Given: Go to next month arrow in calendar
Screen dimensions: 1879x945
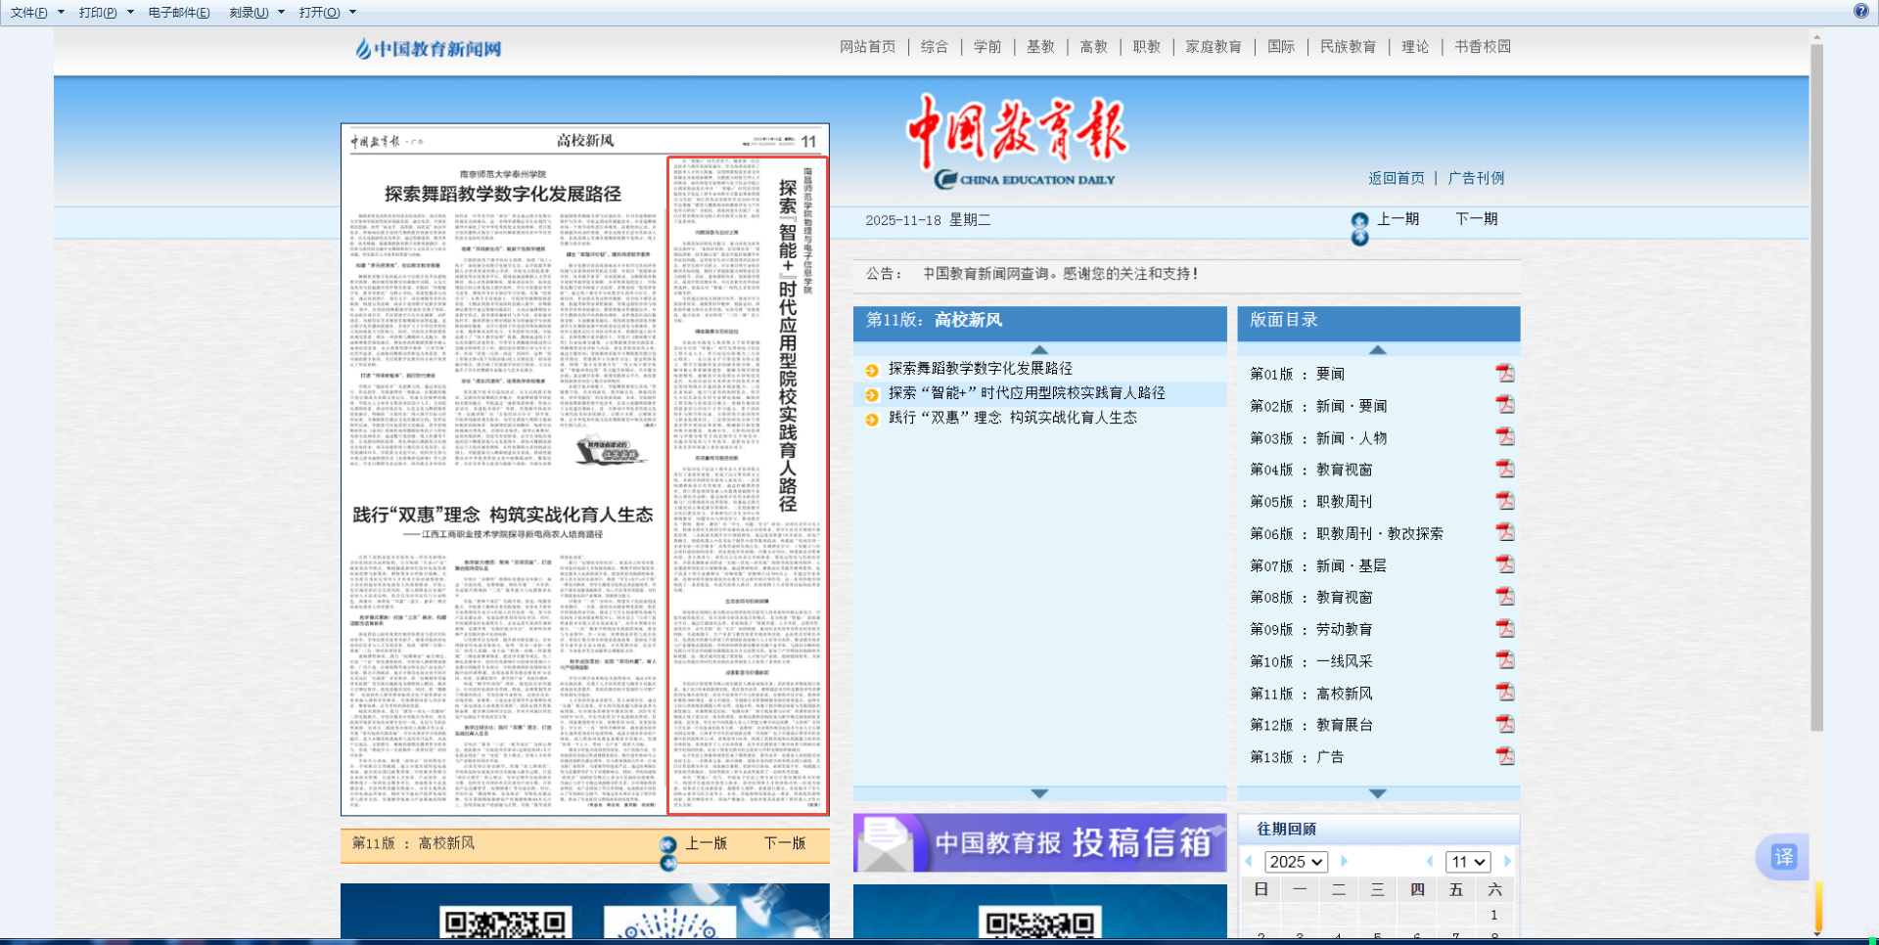Looking at the screenshot, I should [x=1507, y=862].
